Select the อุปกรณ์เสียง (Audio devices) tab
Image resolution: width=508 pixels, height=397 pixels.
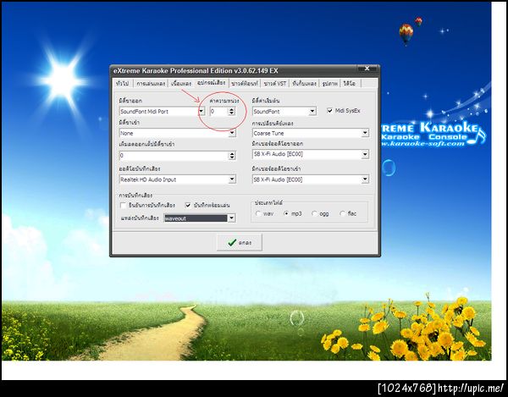point(211,83)
